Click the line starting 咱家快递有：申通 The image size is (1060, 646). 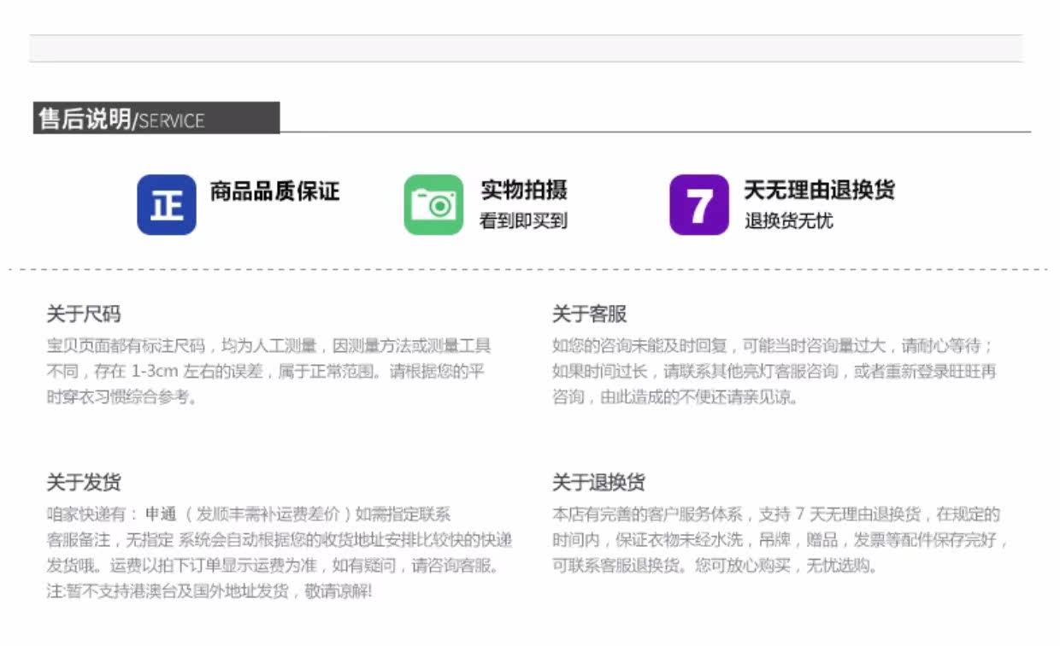click(x=249, y=514)
